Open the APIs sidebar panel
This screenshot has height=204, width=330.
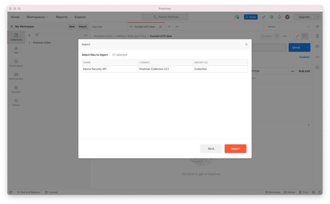16,50
